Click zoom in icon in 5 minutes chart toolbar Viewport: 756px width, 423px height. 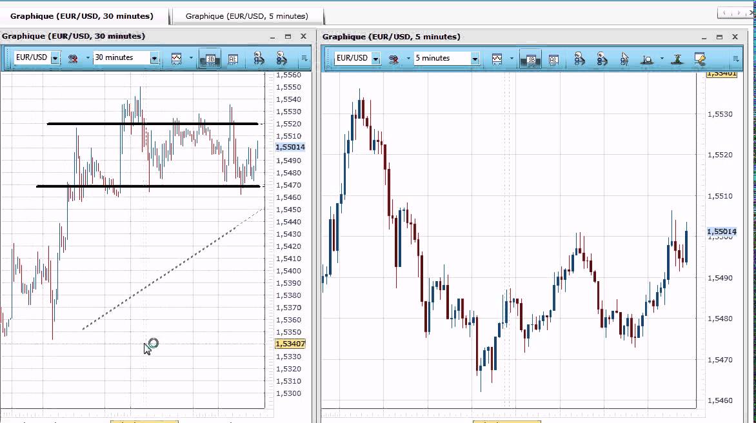[x=579, y=59]
